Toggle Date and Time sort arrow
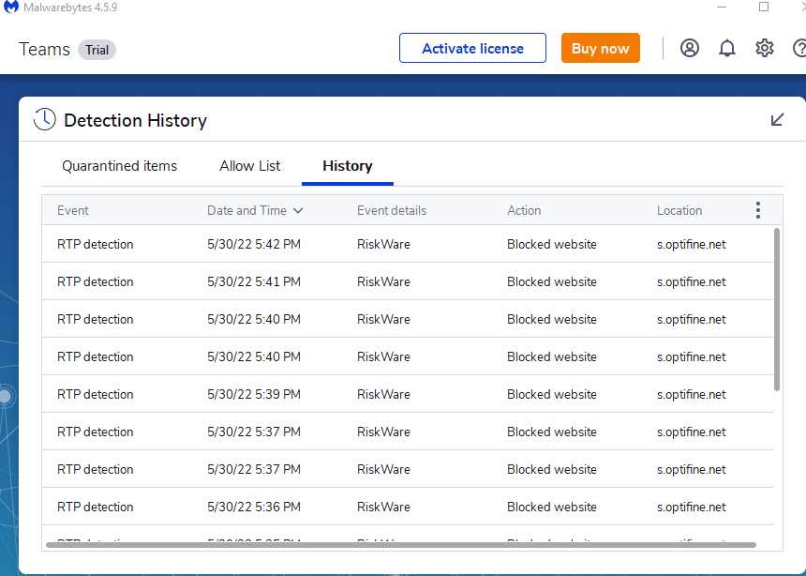Image resolution: width=806 pixels, height=576 pixels. click(x=298, y=210)
